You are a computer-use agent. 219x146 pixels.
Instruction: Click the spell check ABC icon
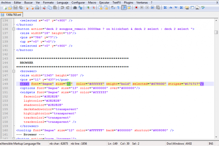203,8
